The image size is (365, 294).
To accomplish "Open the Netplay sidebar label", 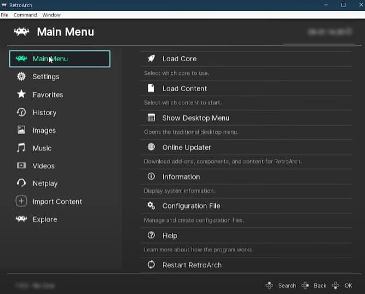I will [x=45, y=184].
